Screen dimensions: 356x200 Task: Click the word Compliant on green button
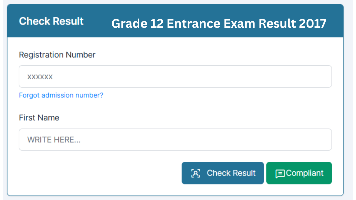(305, 173)
